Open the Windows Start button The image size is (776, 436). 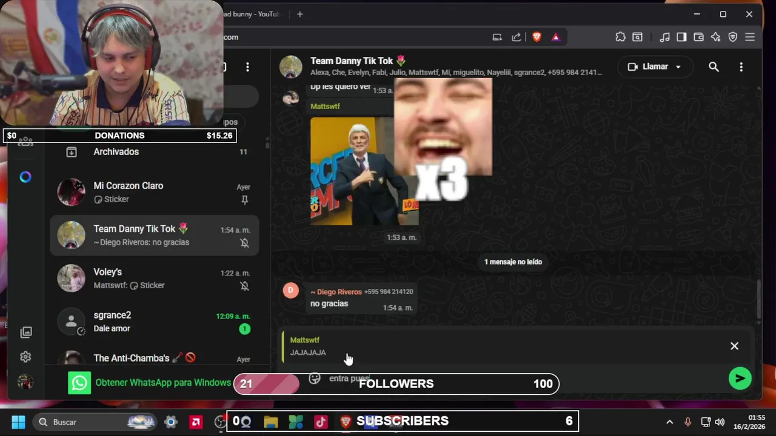(18, 422)
